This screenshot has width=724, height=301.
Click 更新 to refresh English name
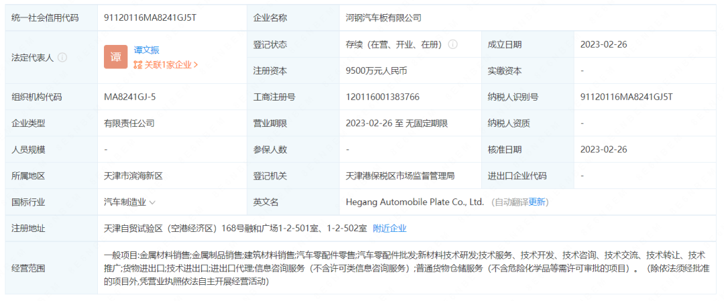(537, 202)
